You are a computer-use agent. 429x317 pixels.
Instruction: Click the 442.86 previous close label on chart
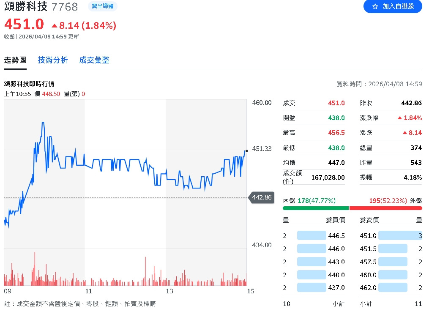point(261,197)
